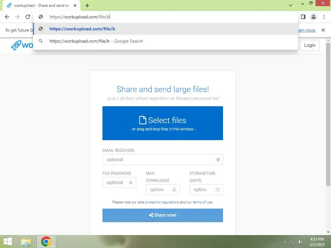Viewport: 331px width, 248px height.
Task: Focus the File Password field
Action: pyautogui.click(x=119, y=182)
